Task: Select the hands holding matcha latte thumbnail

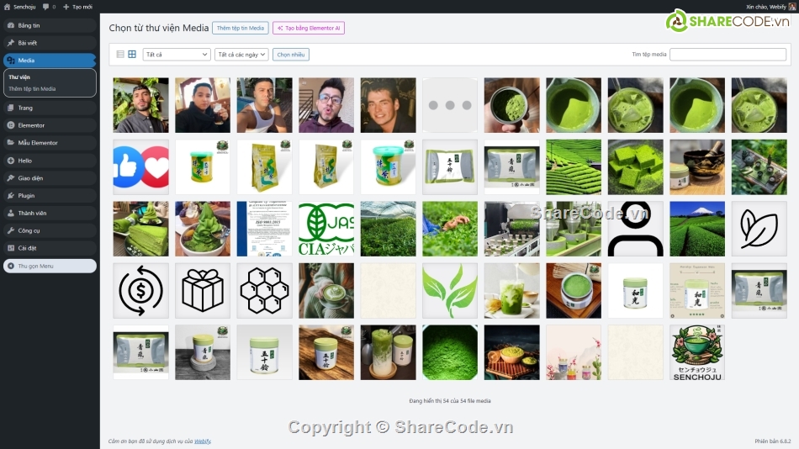Action: tap(326, 290)
